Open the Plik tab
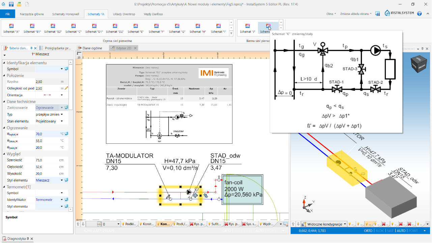The width and height of the screenshot is (432, 243). pyautogui.click(x=7, y=14)
